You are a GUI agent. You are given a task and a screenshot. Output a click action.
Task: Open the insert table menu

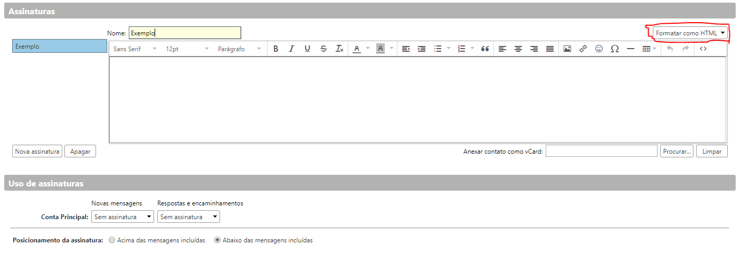pyautogui.click(x=649, y=49)
